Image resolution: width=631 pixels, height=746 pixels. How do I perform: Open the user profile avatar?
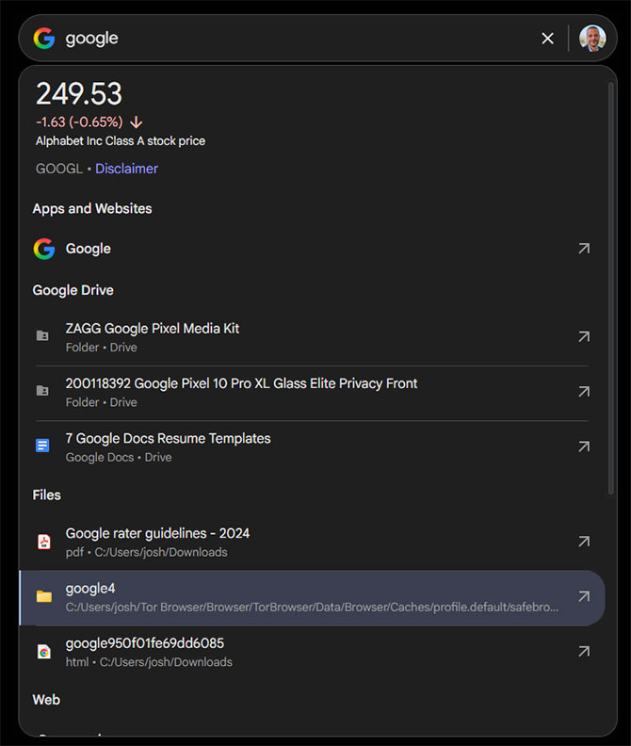coord(592,38)
